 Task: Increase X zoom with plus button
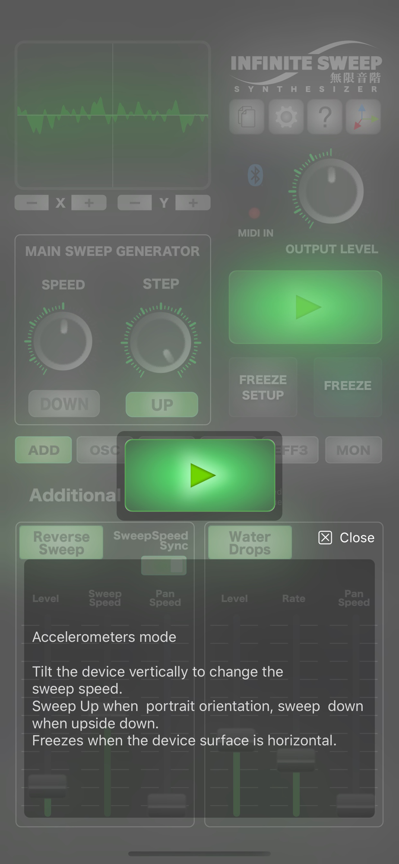[89, 203]
